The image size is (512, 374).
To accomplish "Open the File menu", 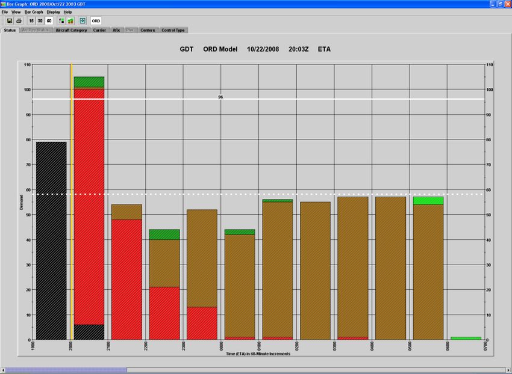I will pos(5,12).
